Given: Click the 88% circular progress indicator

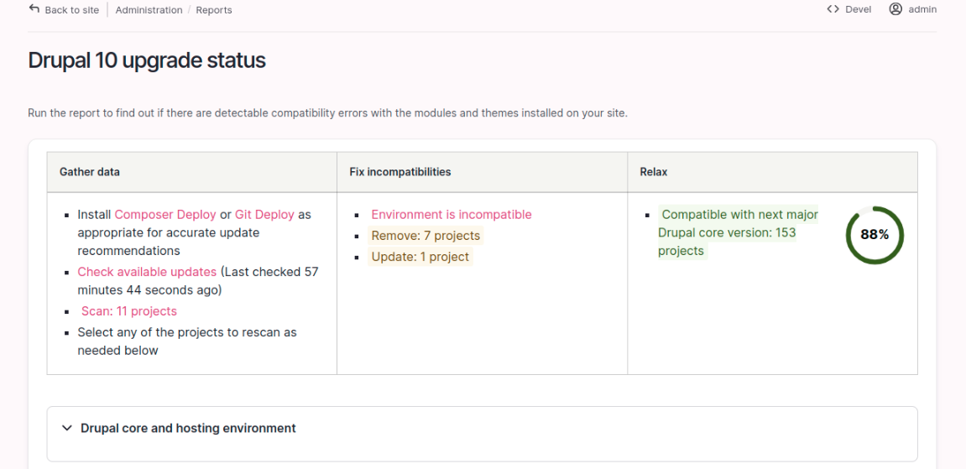Looking at the screenshot, I should 875,235.
